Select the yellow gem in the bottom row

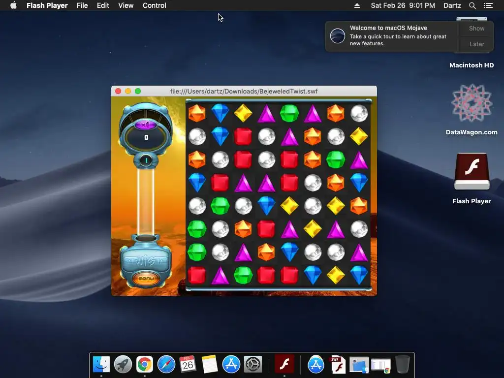[x=336, y=275]
